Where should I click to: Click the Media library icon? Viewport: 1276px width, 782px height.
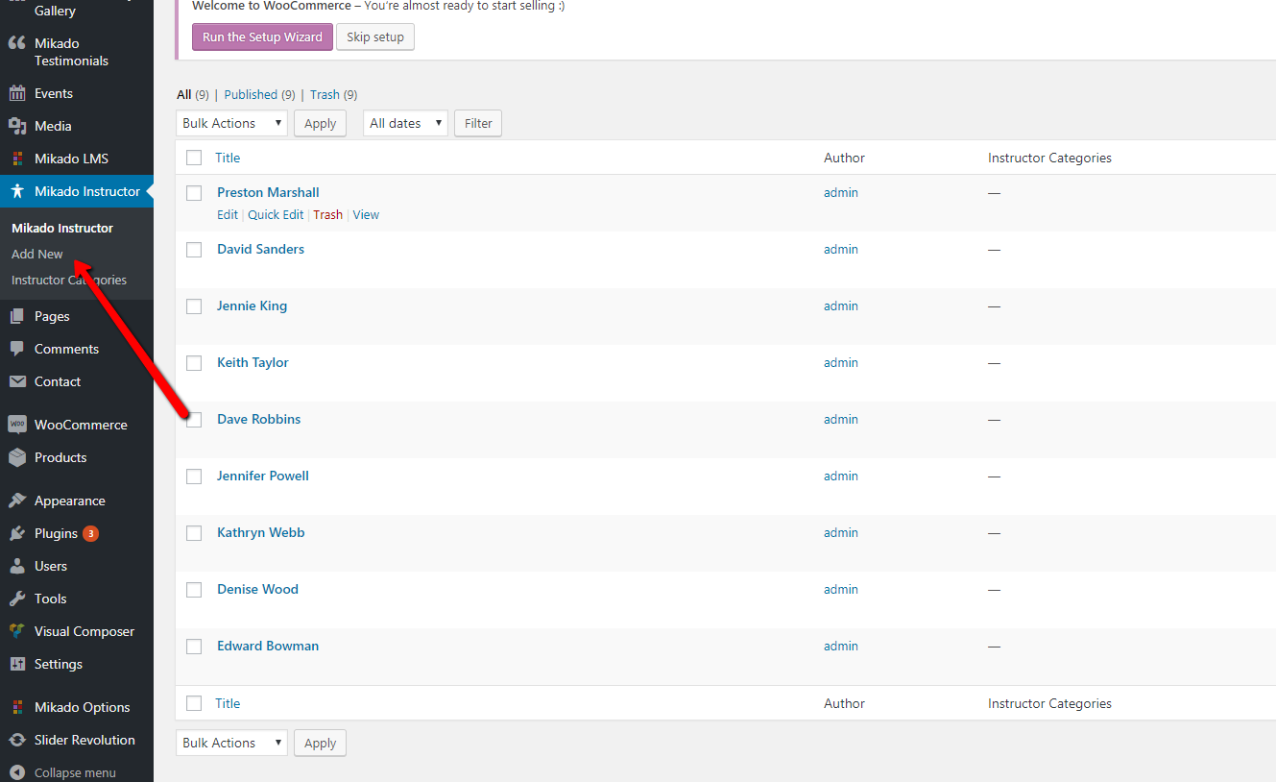tap(16, 126)
